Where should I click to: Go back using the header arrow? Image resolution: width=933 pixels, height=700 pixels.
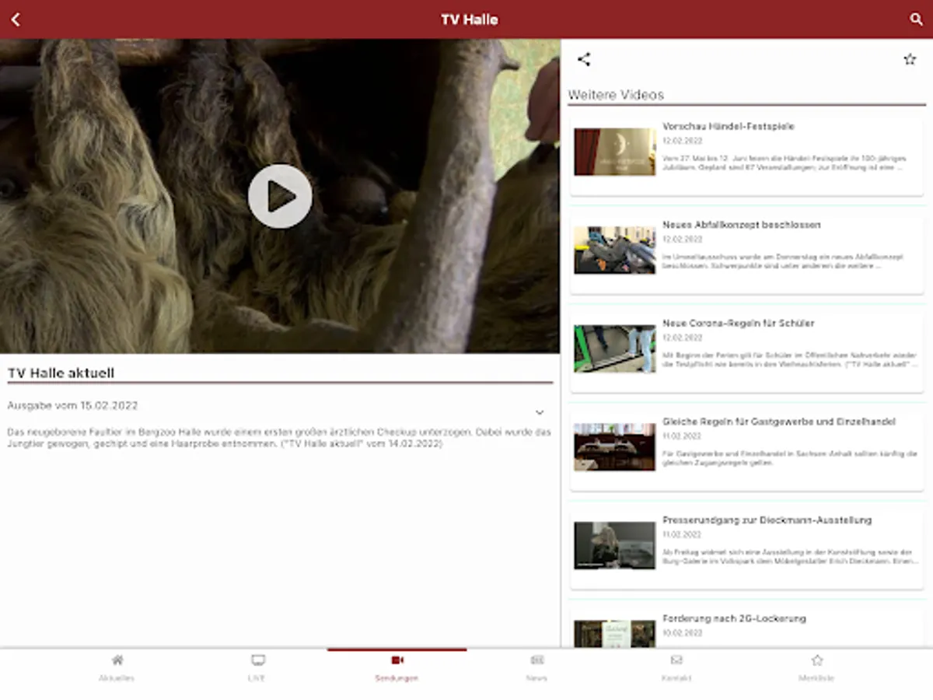16,19
